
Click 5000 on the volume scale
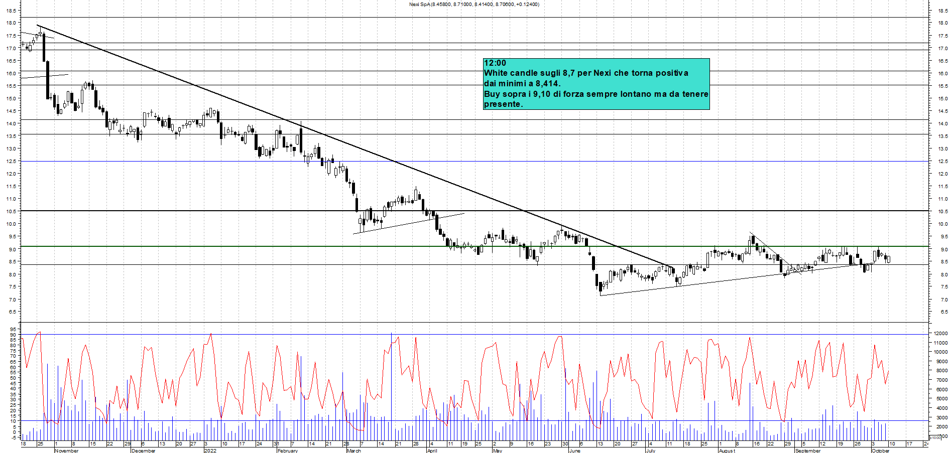pos(941,399)
